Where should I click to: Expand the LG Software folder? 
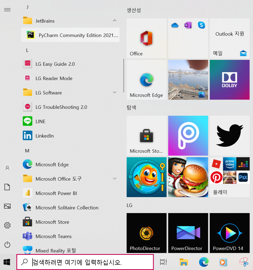[70, 93]
